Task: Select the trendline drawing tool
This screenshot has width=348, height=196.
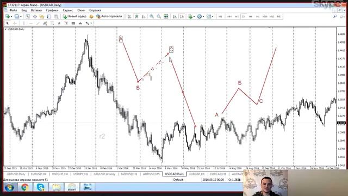Action: pyautogui.click(x=38, y=23)
